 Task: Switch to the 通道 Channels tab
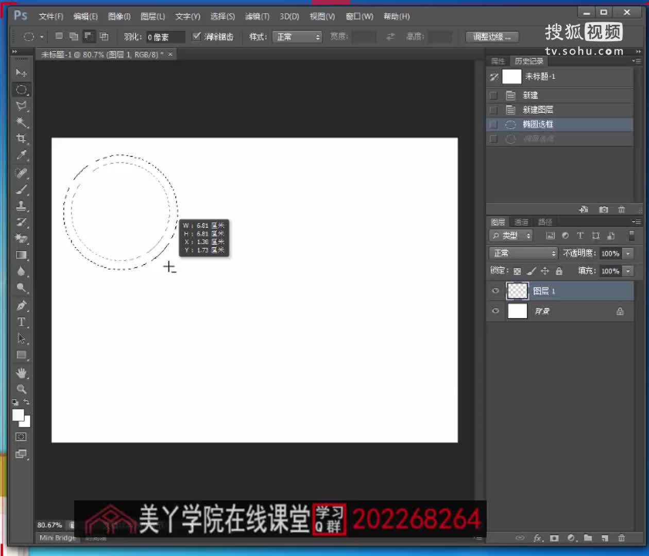[521, 222]
